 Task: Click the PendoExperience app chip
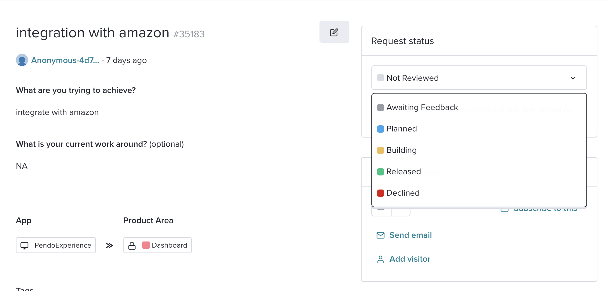[x=56, y=245]
